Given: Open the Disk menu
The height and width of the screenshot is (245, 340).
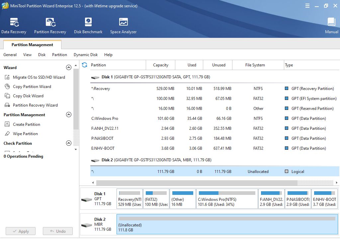Looking at the screenshot, I should point(42,55).
